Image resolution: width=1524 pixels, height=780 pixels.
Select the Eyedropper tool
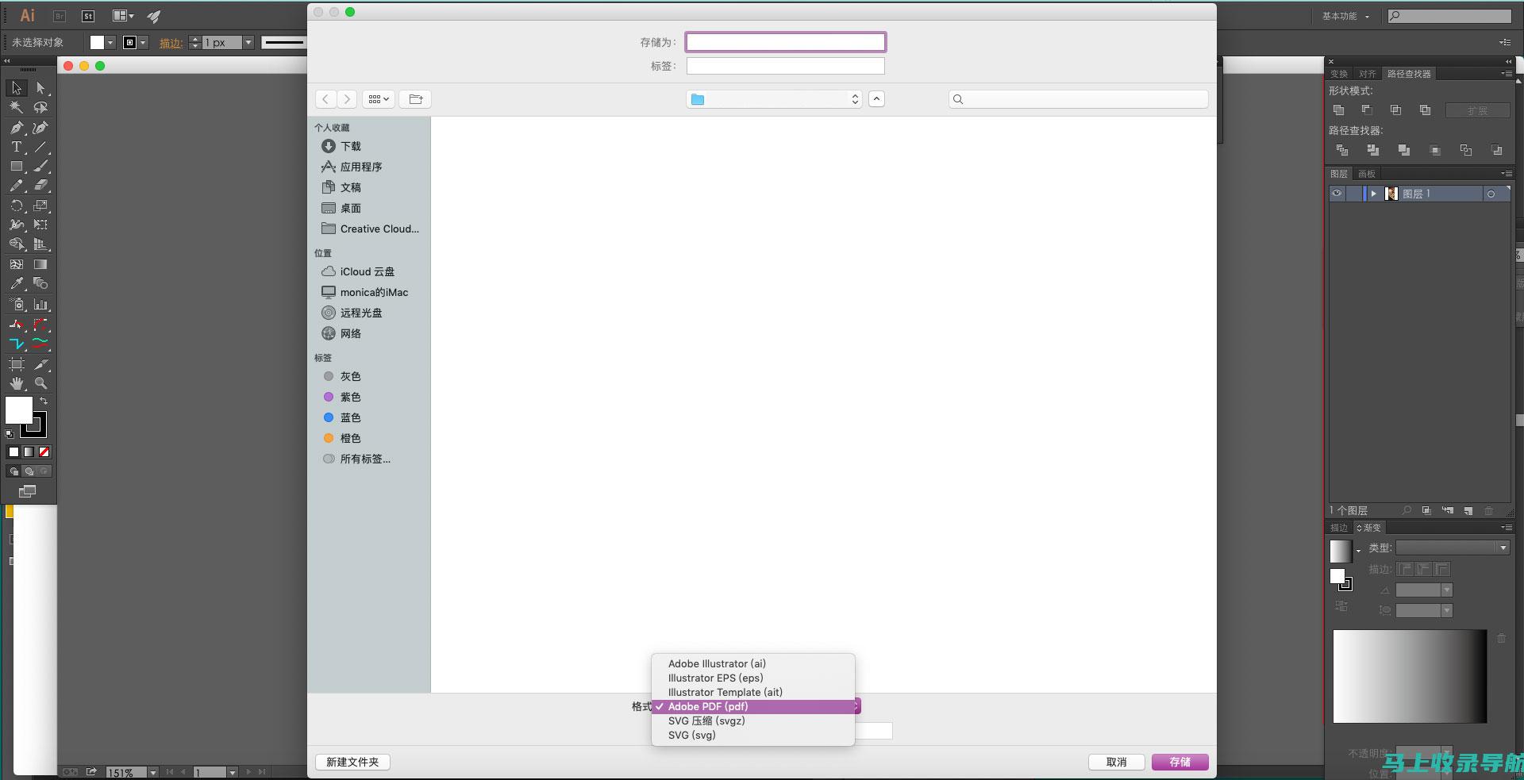[x=16, y=283]
